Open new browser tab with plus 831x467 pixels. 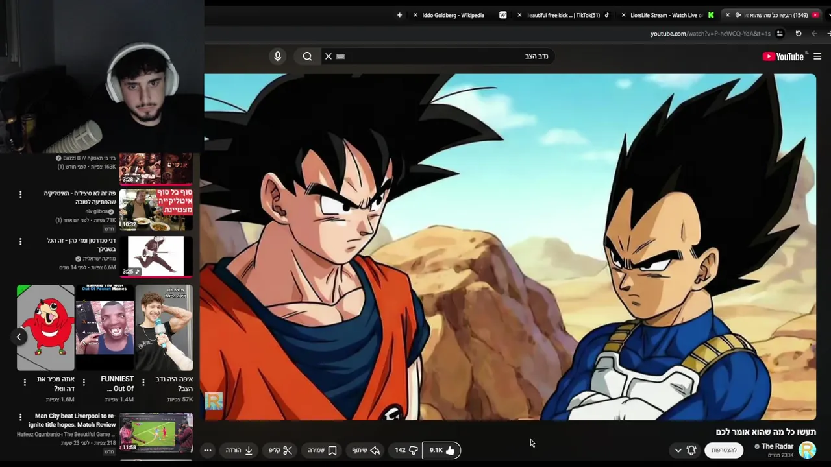399,15
